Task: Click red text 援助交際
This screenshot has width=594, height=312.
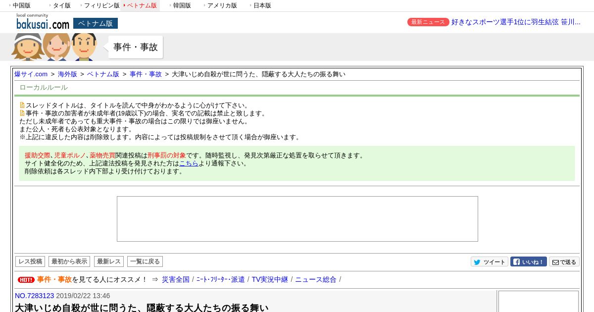Action: [x=38, y=155]
